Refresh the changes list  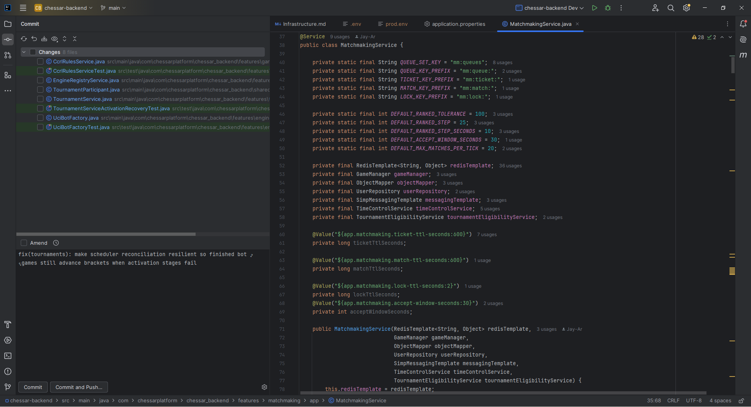pos(24,39)
